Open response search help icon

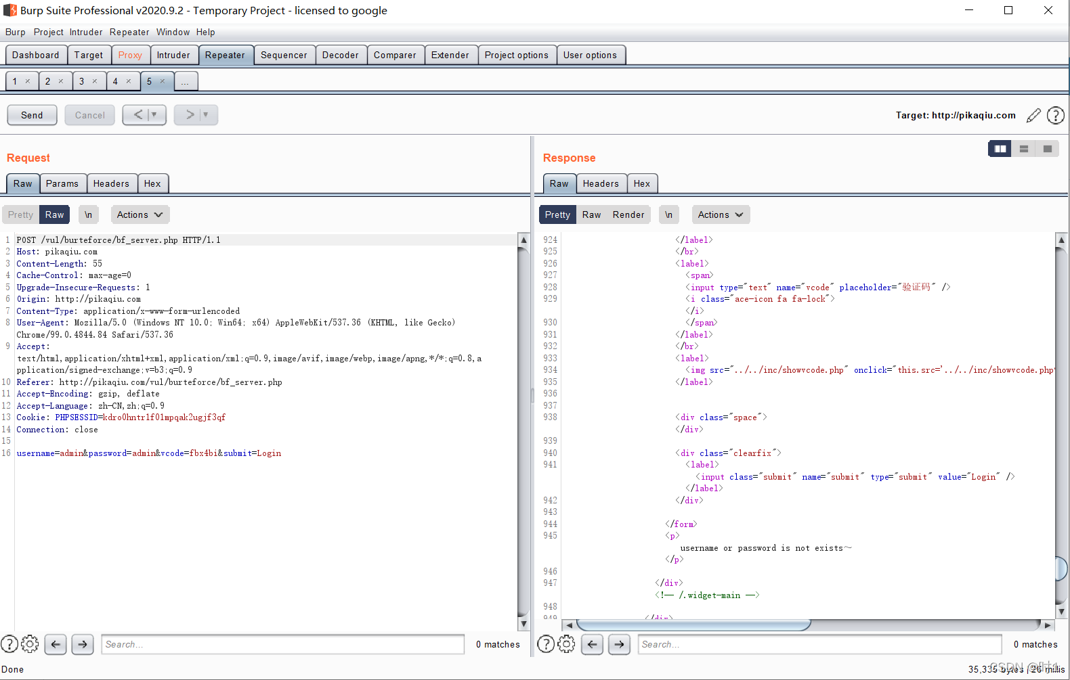click(x=546, y=644)
